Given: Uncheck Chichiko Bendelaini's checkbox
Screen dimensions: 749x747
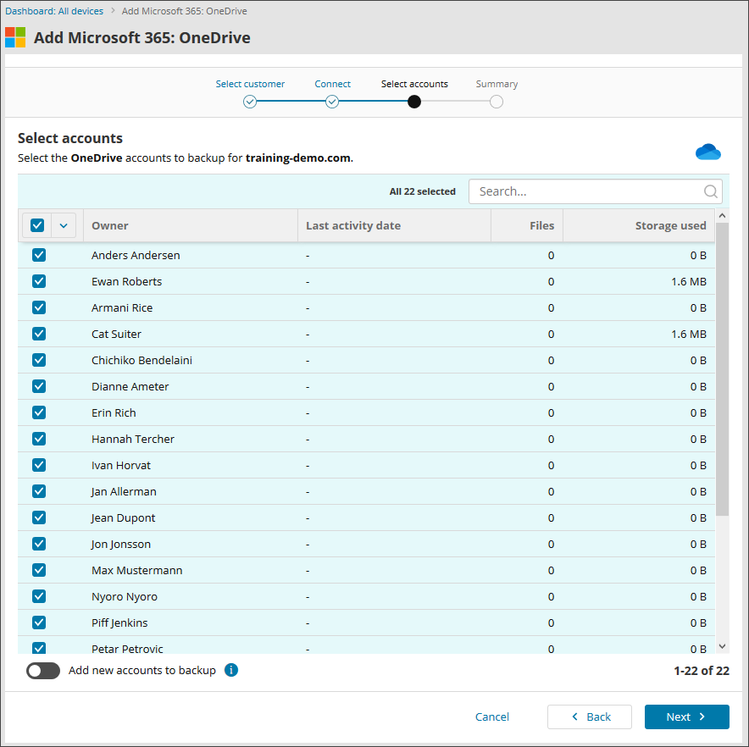Looking at the screenshot, I should click(x=39, y=360).
